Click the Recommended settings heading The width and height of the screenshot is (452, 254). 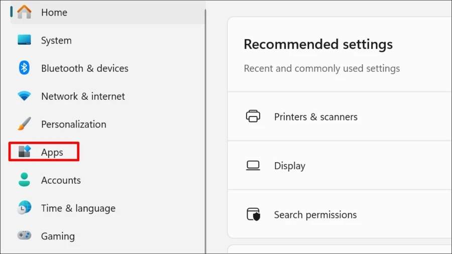pos(318,44)
